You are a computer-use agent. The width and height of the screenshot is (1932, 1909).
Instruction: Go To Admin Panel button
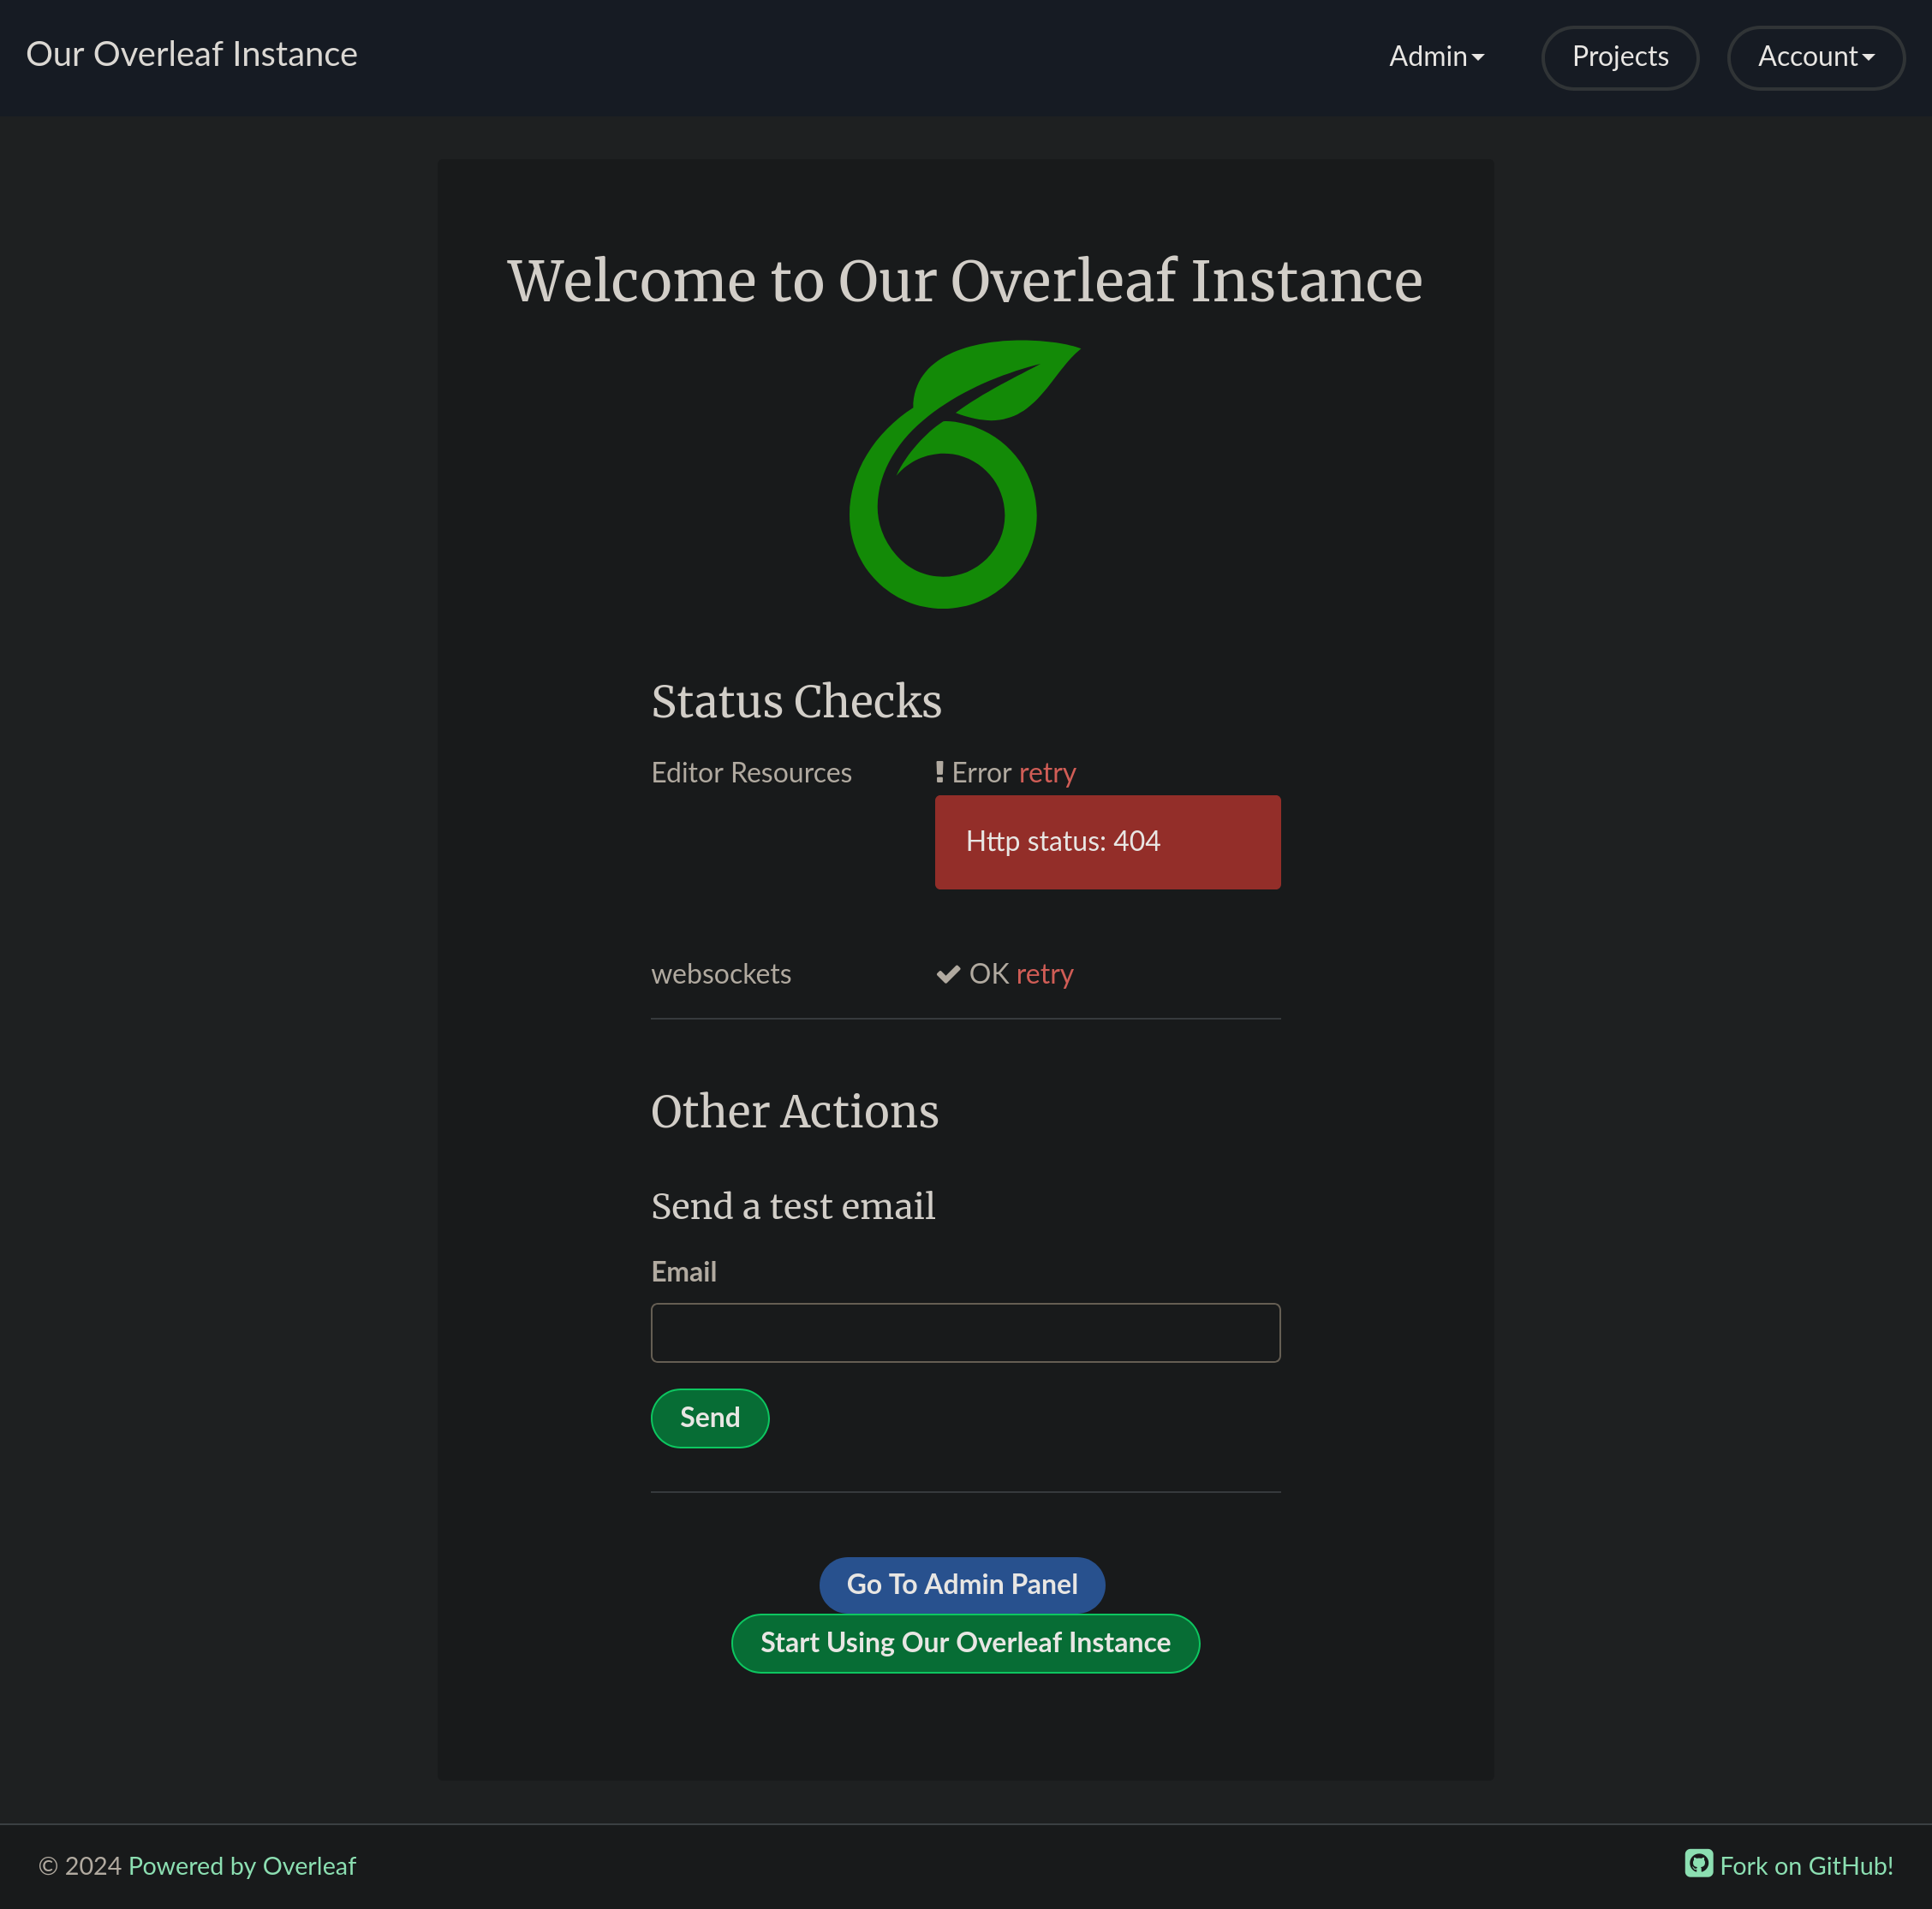(x=961, y=1585)
